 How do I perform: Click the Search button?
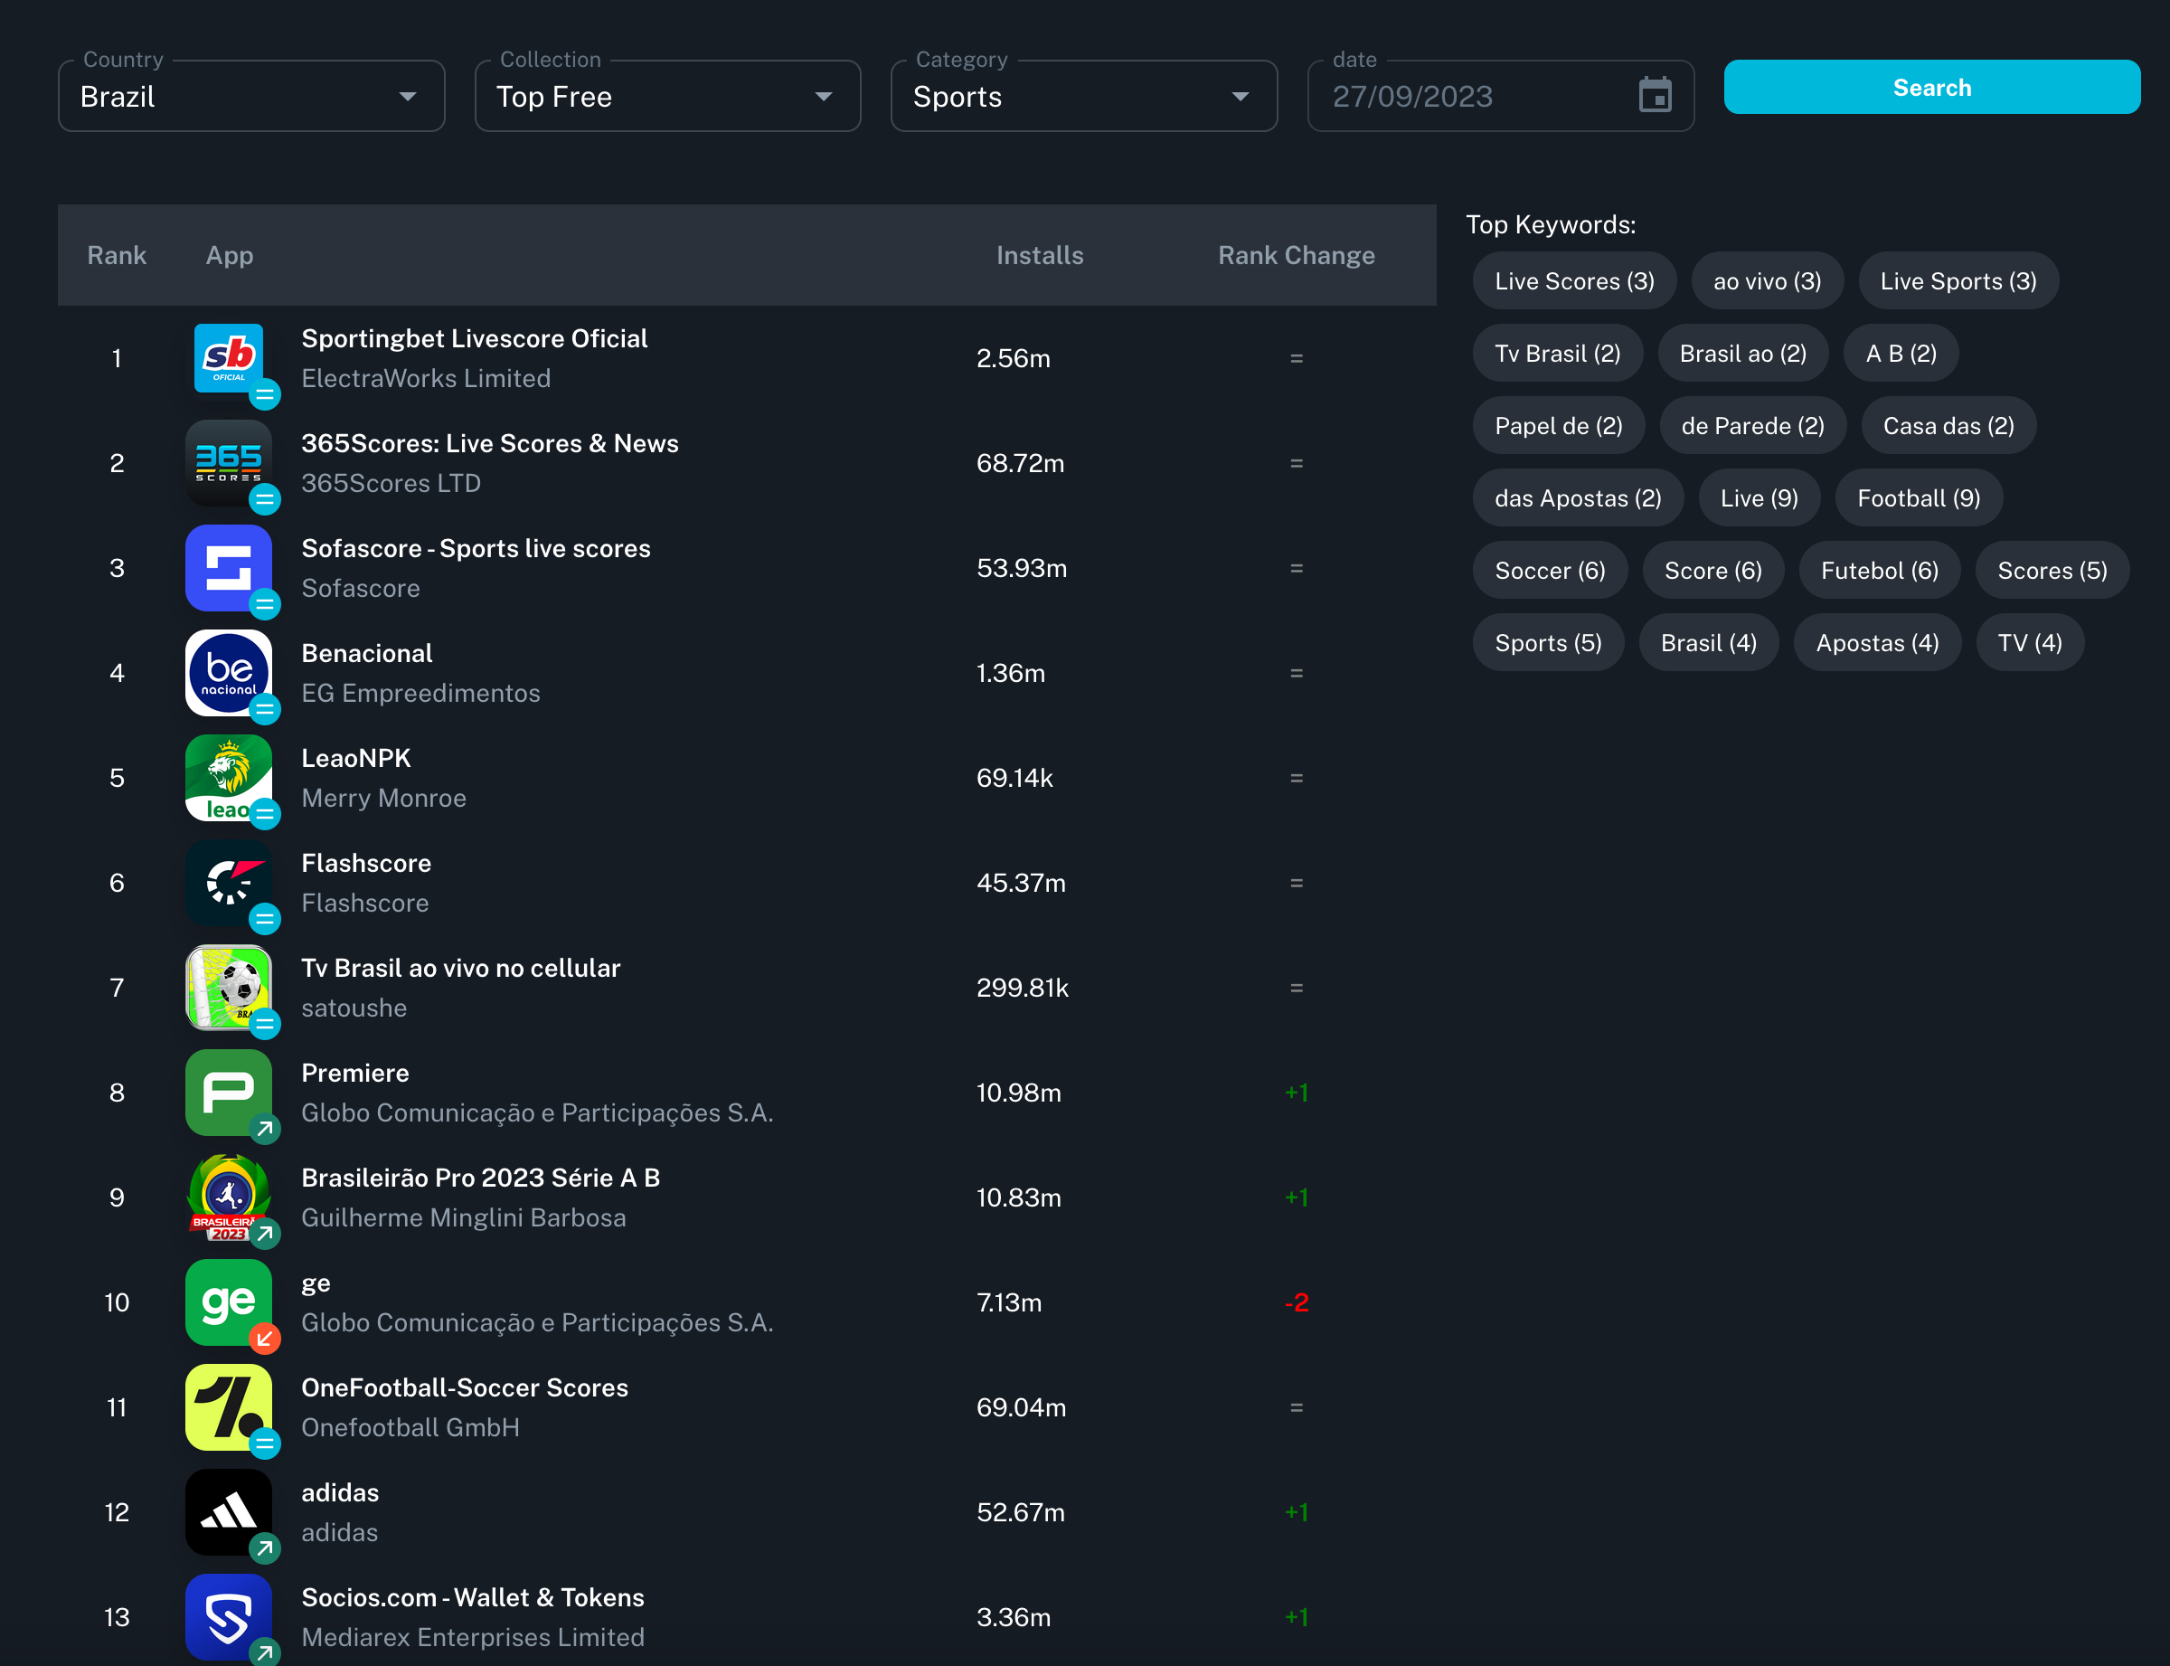tap(1931, 87)
